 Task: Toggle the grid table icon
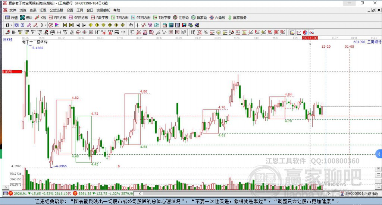tap(292, 32)
